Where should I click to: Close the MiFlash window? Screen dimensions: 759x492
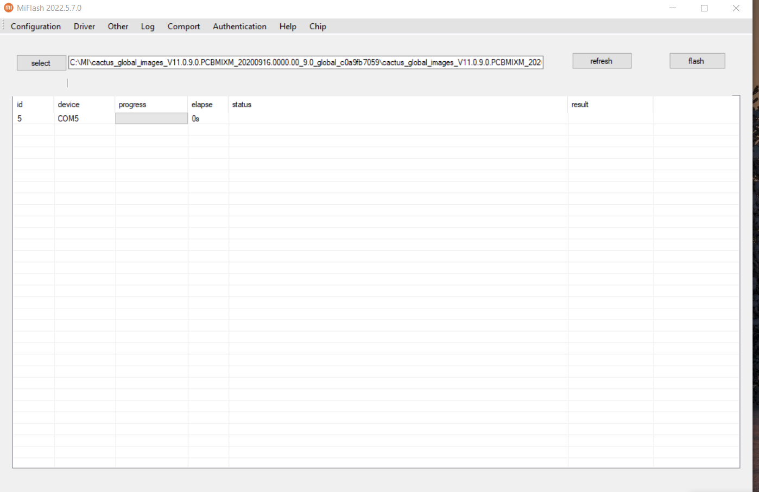click(736, 8)
